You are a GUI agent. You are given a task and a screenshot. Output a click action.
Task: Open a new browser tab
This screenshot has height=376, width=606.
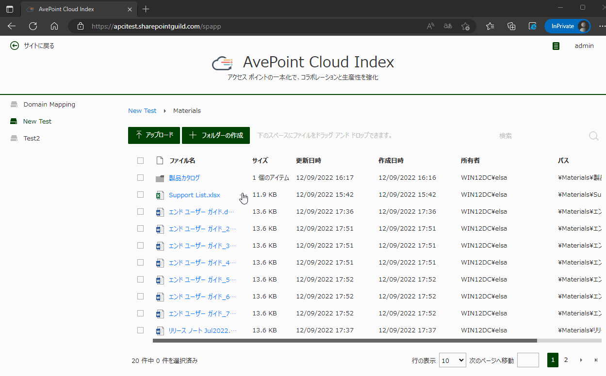[146, 9]
